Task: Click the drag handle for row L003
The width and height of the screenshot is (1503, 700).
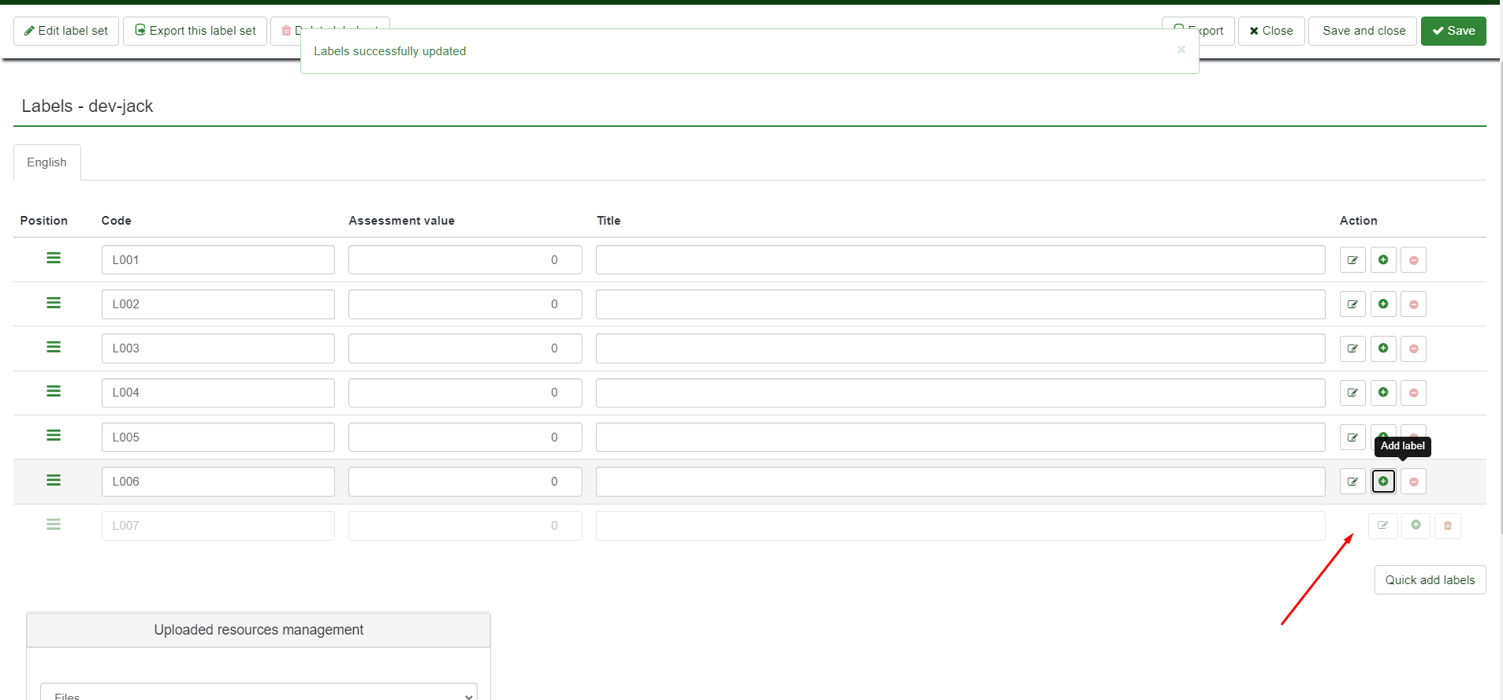Action: [x=54, y=347]
